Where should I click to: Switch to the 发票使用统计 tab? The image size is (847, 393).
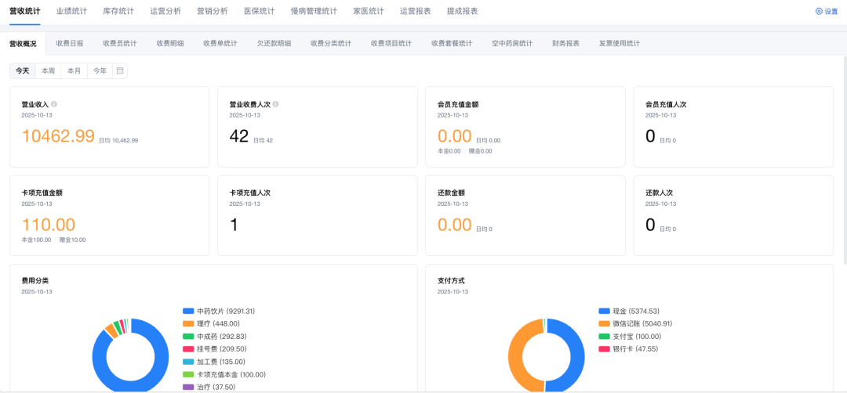tap(619, 44)
